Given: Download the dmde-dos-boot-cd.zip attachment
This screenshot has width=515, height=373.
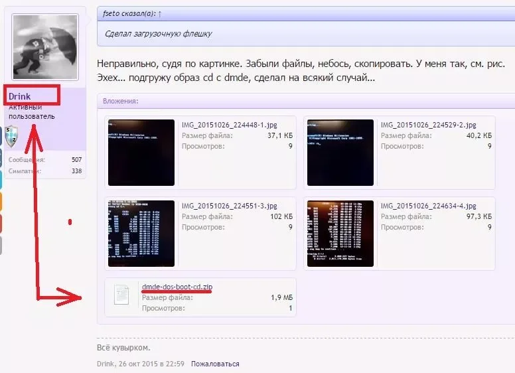Looking at the screenshot, I should click(177, 286).
